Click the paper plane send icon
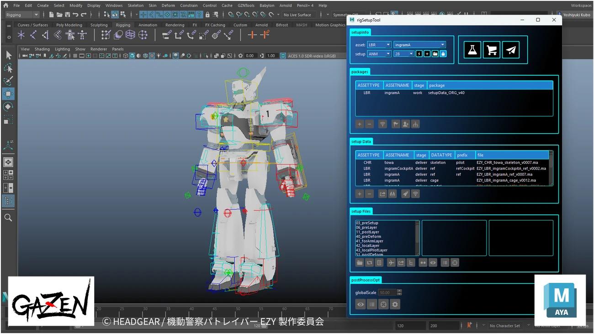 pyautogui.click(x=511, y=50)
